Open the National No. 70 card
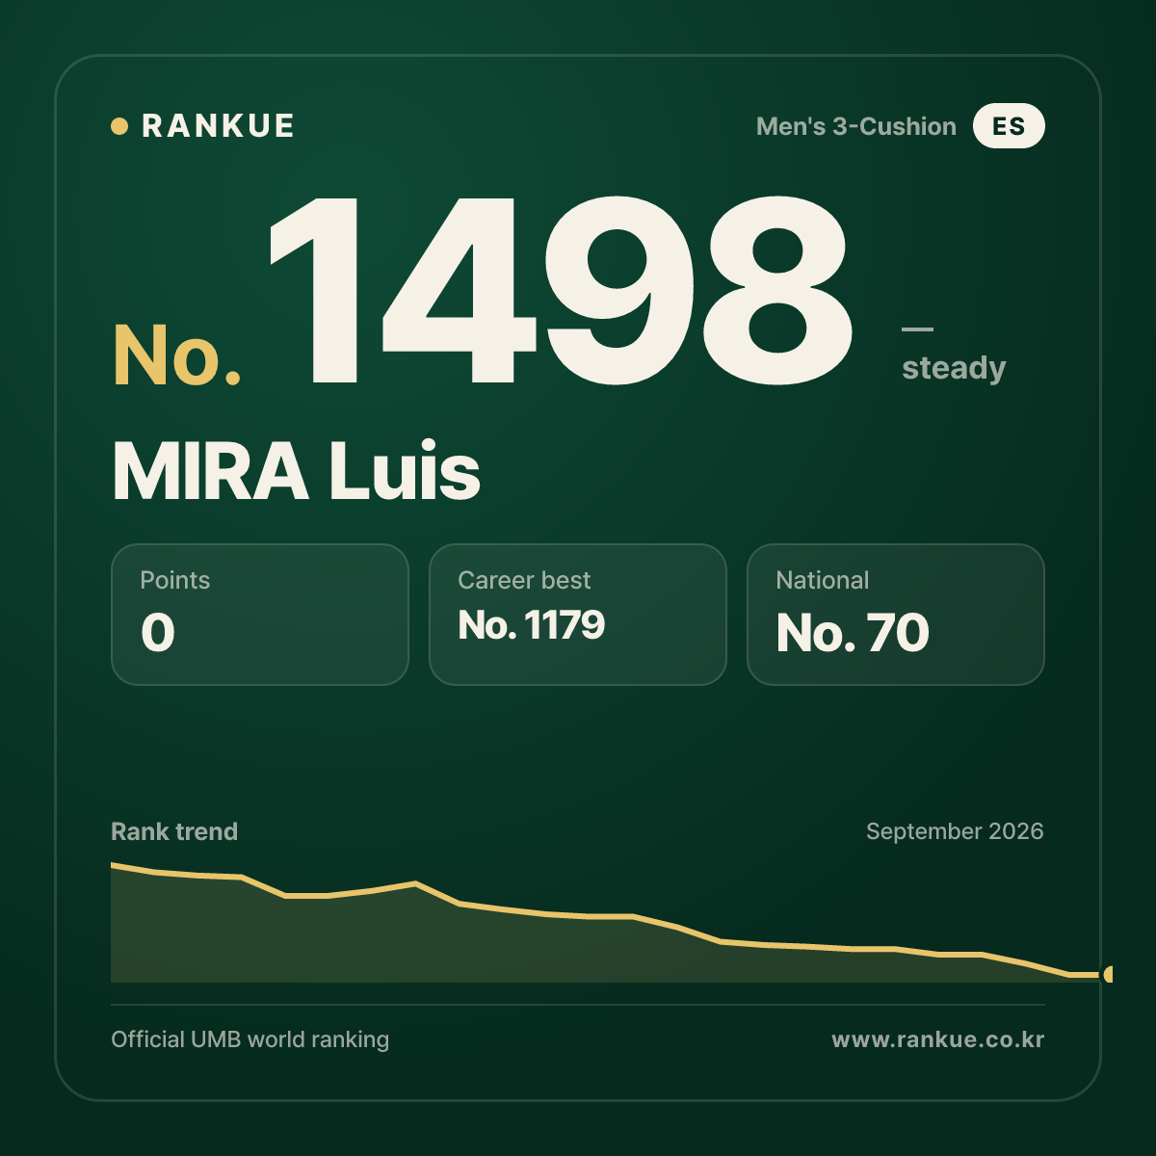 click(896, 615)
